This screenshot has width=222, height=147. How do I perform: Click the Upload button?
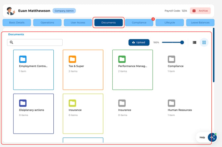[139, 43]
